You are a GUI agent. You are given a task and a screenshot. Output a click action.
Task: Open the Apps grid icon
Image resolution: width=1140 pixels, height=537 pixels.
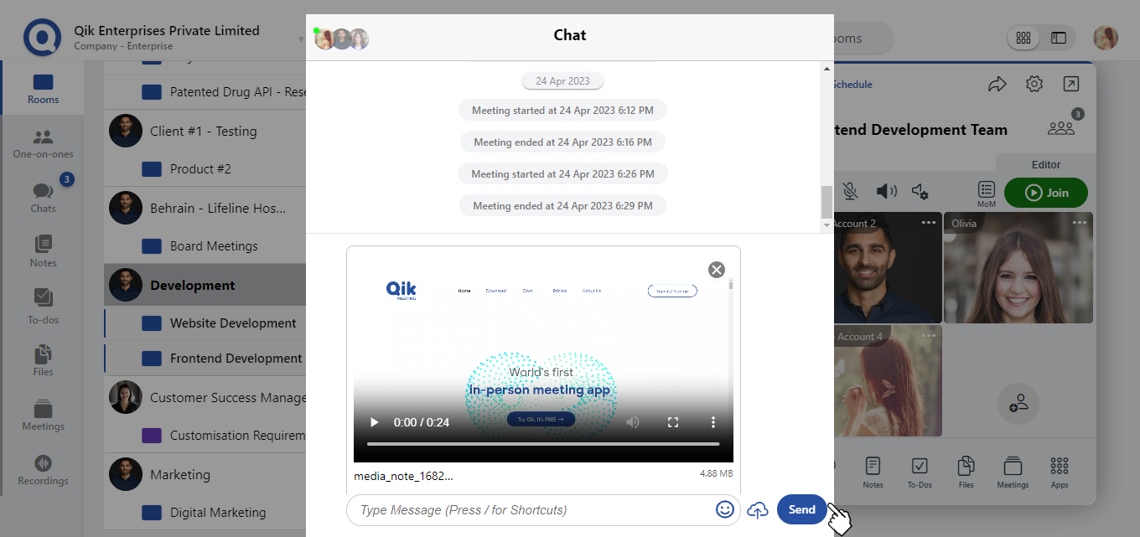click(x=1060, y=472)
